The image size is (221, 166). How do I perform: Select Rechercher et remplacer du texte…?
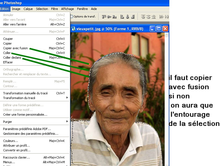(35, 74)
